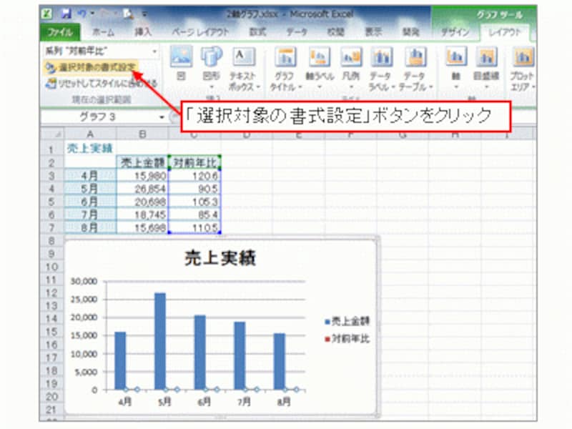Click the 対前年比 header cell
This screenshot has height=429, width=572.
click(x=194, y=163)
